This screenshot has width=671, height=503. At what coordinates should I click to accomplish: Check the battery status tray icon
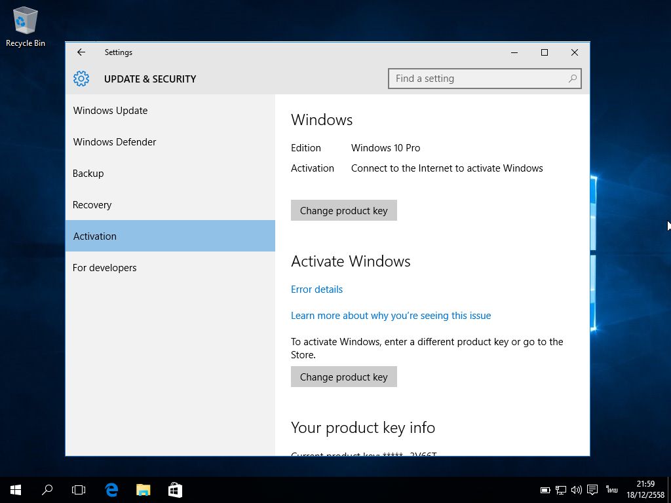(x=545, y=490)
